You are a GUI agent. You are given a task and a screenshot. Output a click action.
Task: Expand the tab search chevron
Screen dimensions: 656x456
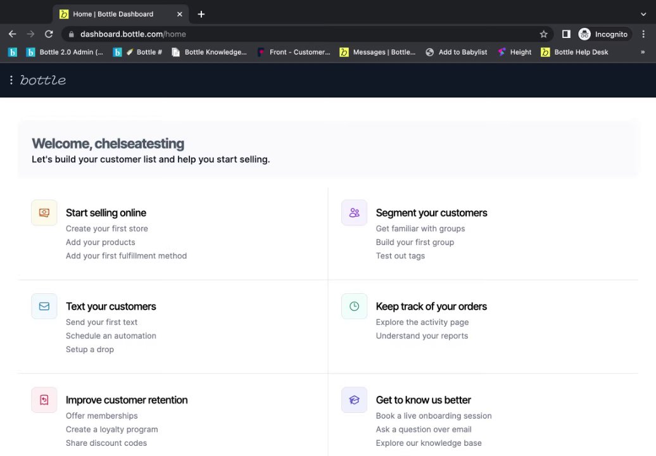(x=643, y=14)
